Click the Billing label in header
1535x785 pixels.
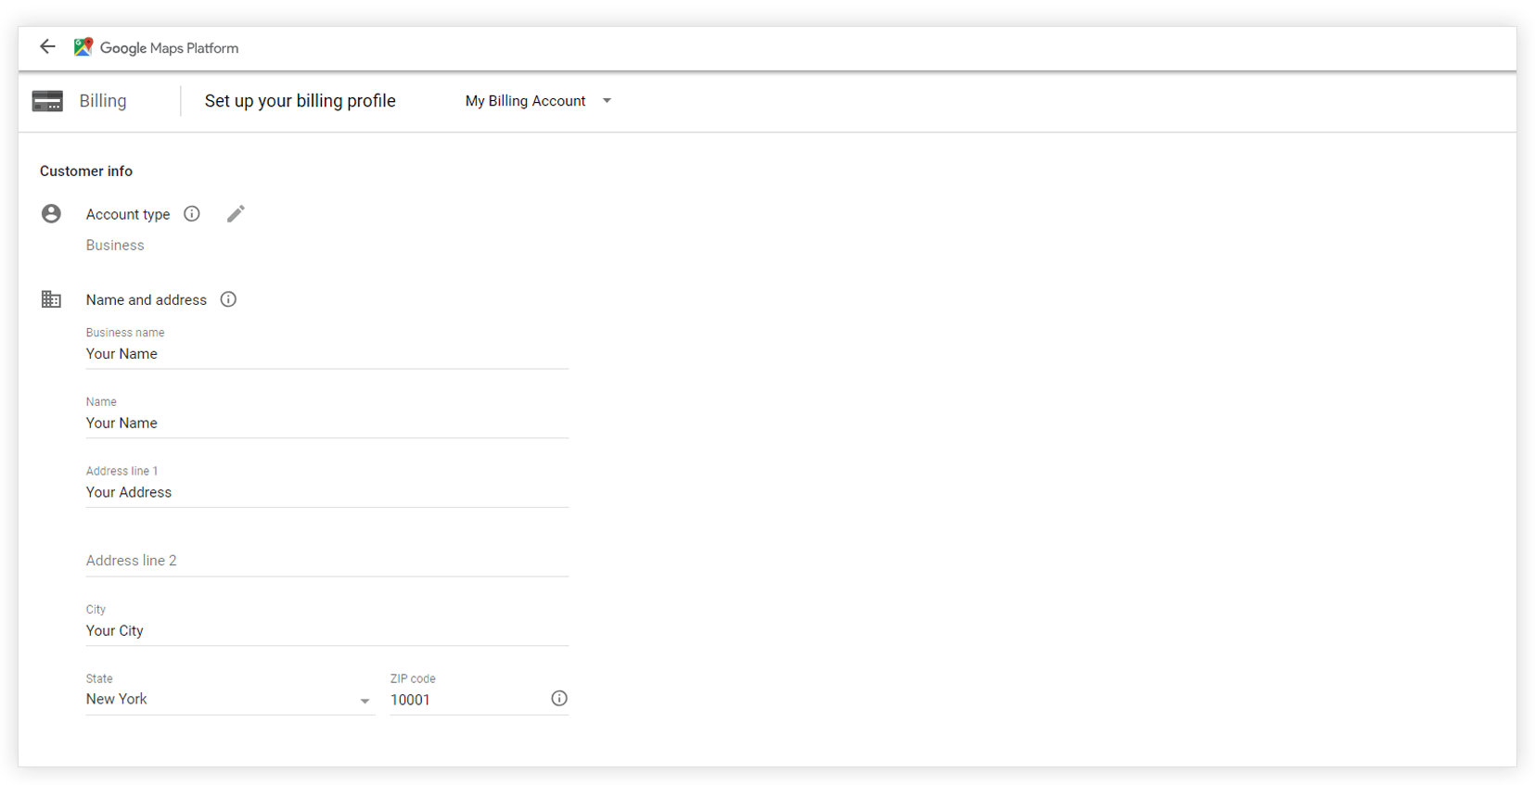coord(103,101)
